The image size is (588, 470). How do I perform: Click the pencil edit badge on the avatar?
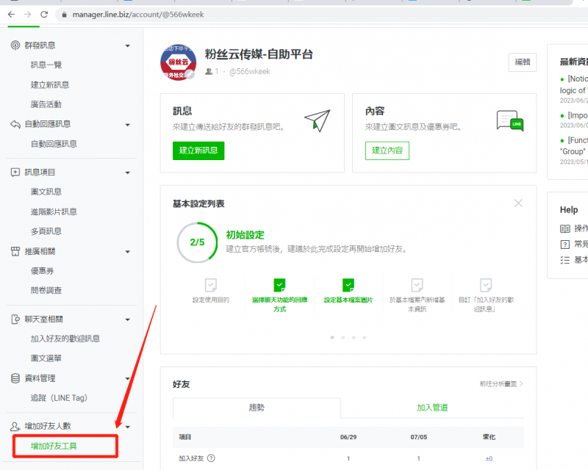(190, 74)
